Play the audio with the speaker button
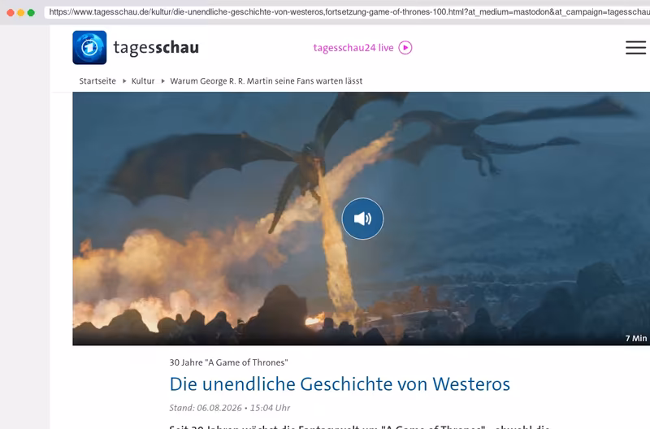Viewport: 650px width, 429px height. [362, 219]
